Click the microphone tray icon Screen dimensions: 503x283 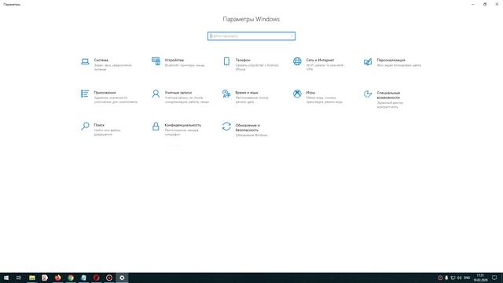(446, 277)
